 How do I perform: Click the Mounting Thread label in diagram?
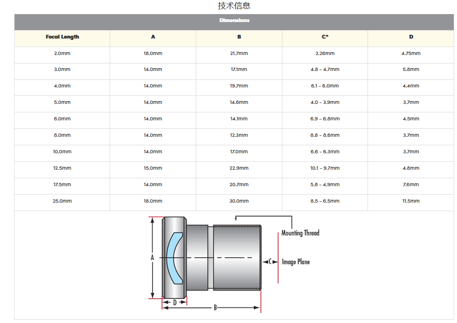pos(300,233)
